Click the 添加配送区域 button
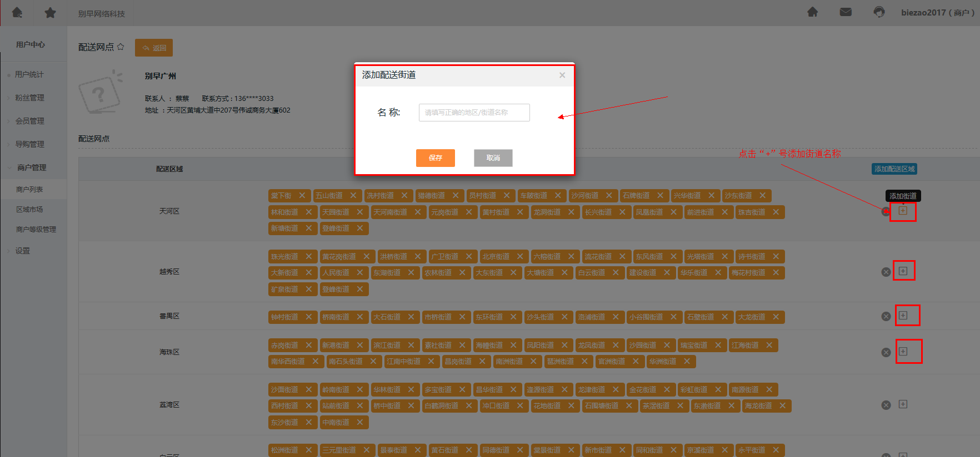The width and height of the screenshot is (980, 457). [894, 169]
